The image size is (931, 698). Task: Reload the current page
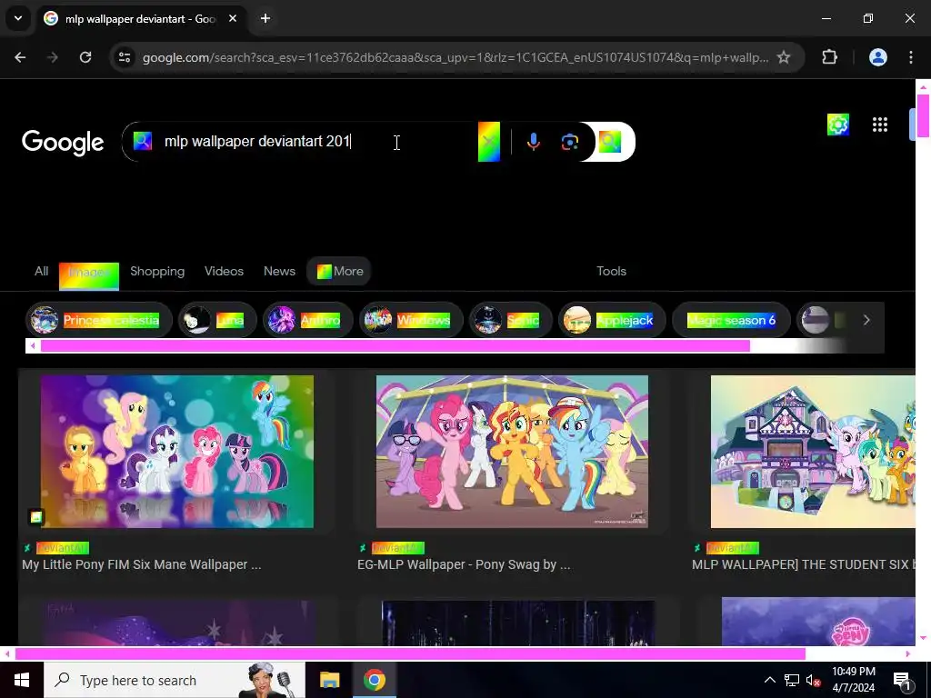coord(85,57)
